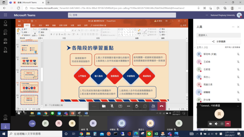Open more actions ellipsis in meeting toolbar

128,106
